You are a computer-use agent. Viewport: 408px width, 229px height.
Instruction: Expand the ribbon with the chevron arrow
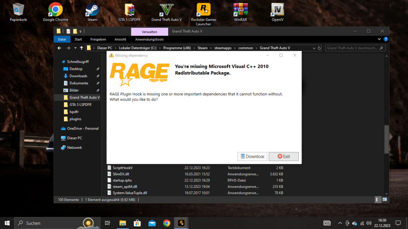click(x=379, y=40)
